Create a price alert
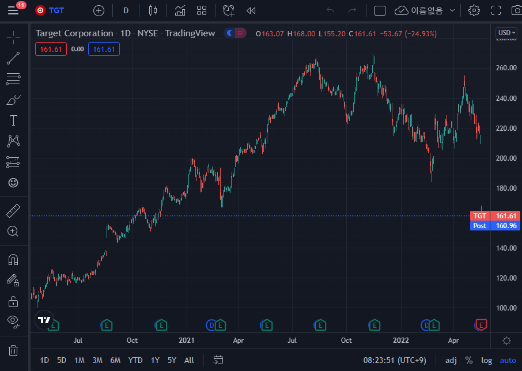The image size is (522, 371). tap(229, 10)
